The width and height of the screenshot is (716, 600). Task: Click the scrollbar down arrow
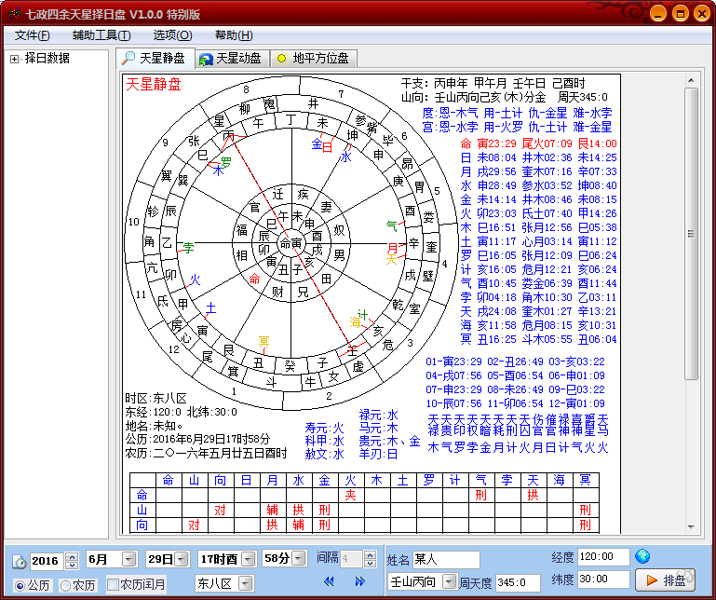pyautogui.click(x=691, y=527)
